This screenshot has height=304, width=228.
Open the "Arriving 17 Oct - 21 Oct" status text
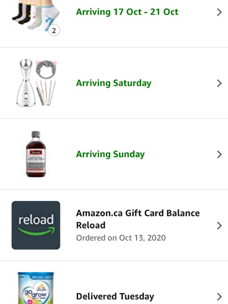click(x=127, y=12)
